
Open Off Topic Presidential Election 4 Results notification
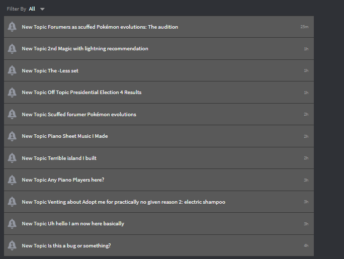(159, 93)
